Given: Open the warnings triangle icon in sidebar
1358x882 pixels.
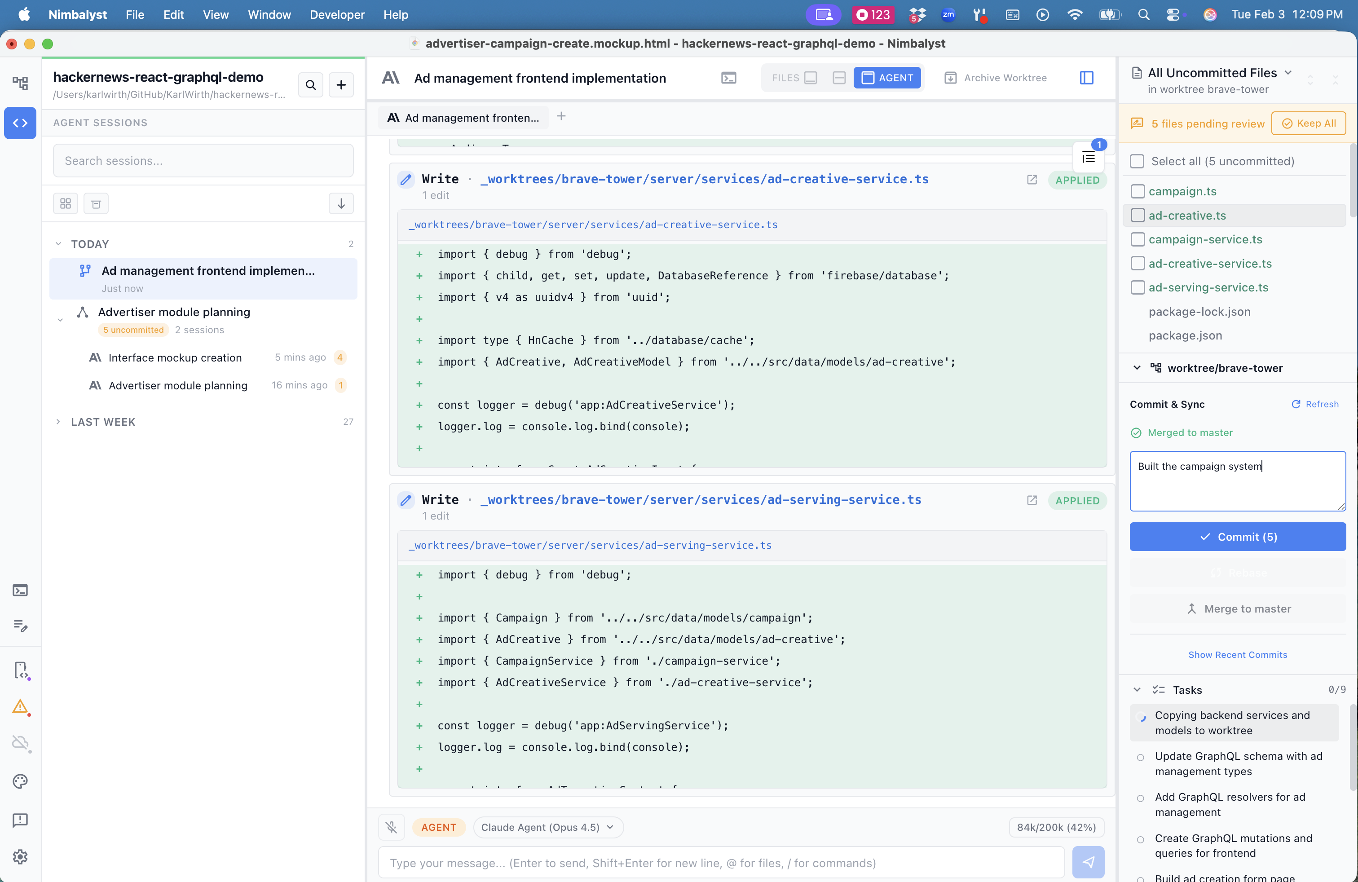Looking at the screenshot, I should (x=21, y=707).
